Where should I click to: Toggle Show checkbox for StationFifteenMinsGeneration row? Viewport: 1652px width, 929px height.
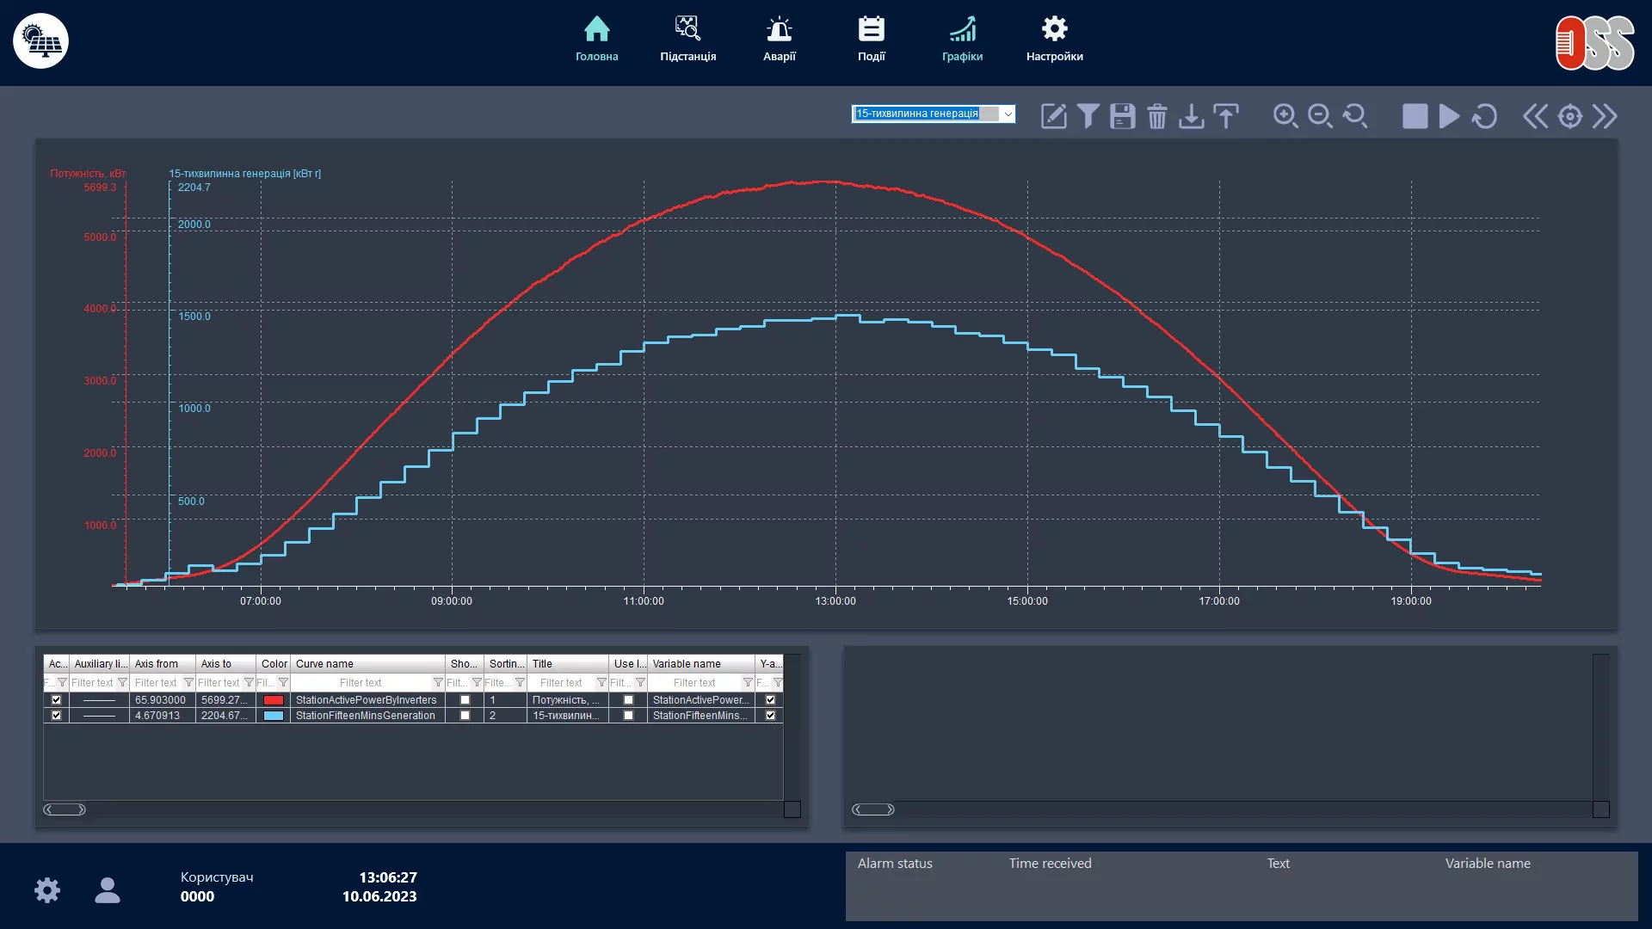click(465, 716)
